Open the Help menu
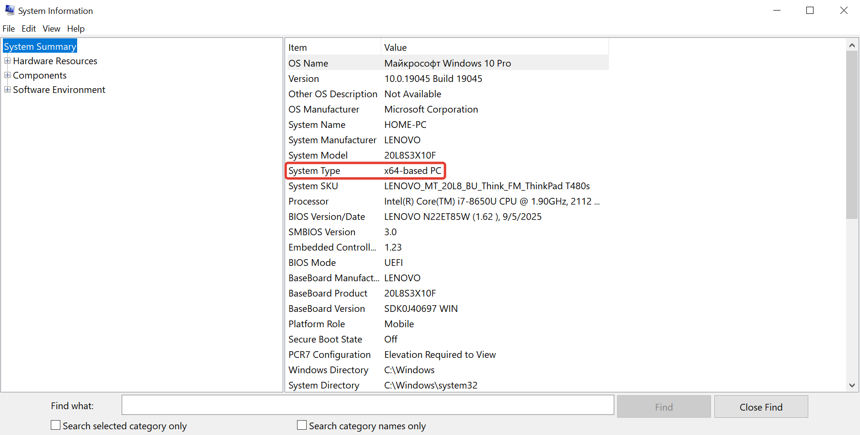 pos(76,29)
